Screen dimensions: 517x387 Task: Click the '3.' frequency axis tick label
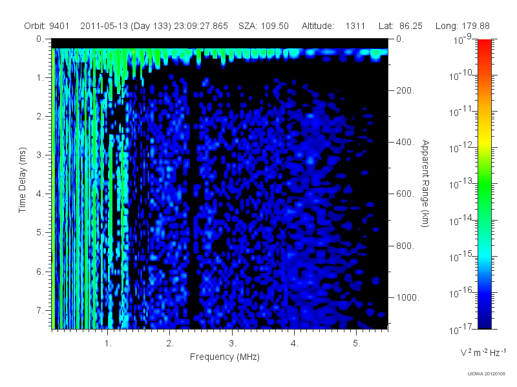[x=233, y=344]
